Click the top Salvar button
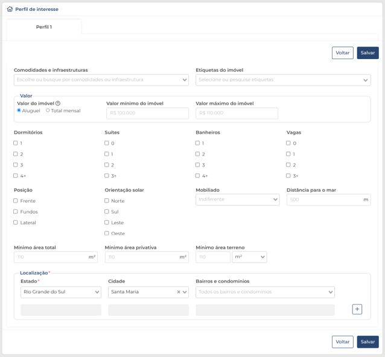 (367, 52)
